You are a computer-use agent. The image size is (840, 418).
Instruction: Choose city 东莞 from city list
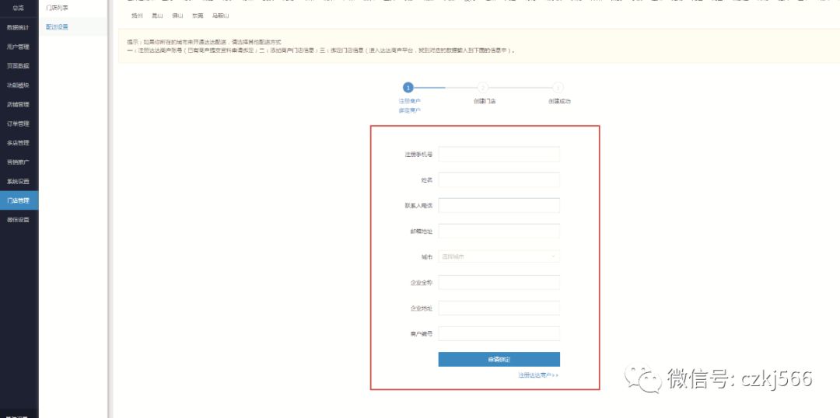197,16
